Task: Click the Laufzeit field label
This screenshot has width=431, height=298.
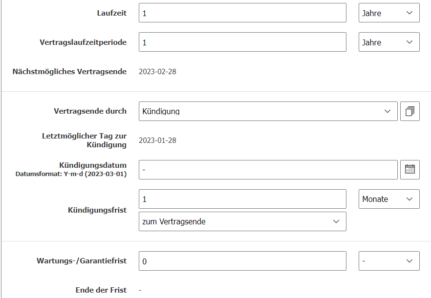Action: point(112,13)
